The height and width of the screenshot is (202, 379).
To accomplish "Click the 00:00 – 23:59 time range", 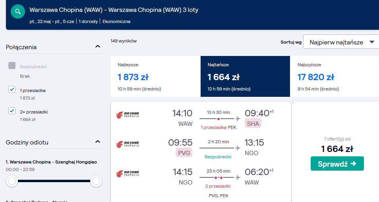I will (x=20, y=170).
